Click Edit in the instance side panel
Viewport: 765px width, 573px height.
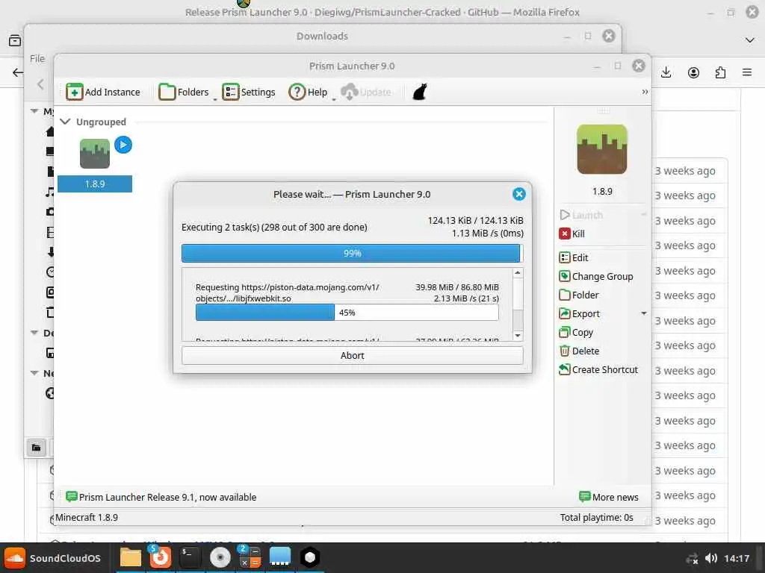pyautogui.click(x=574, y=257)
